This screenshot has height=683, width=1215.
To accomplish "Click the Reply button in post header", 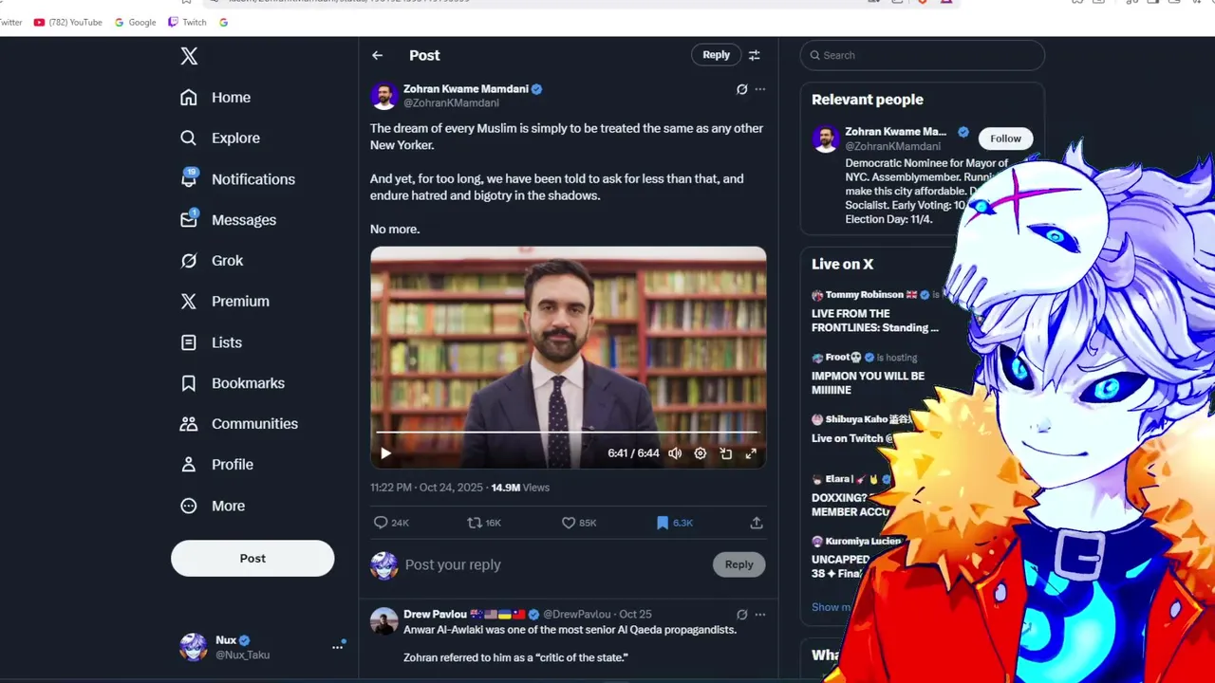I will pos(716,55).
